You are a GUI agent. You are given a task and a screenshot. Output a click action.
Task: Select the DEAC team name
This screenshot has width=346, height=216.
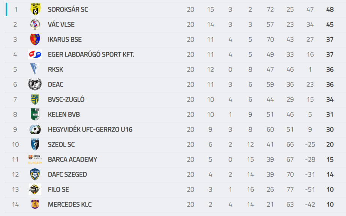tap(56, 84)
